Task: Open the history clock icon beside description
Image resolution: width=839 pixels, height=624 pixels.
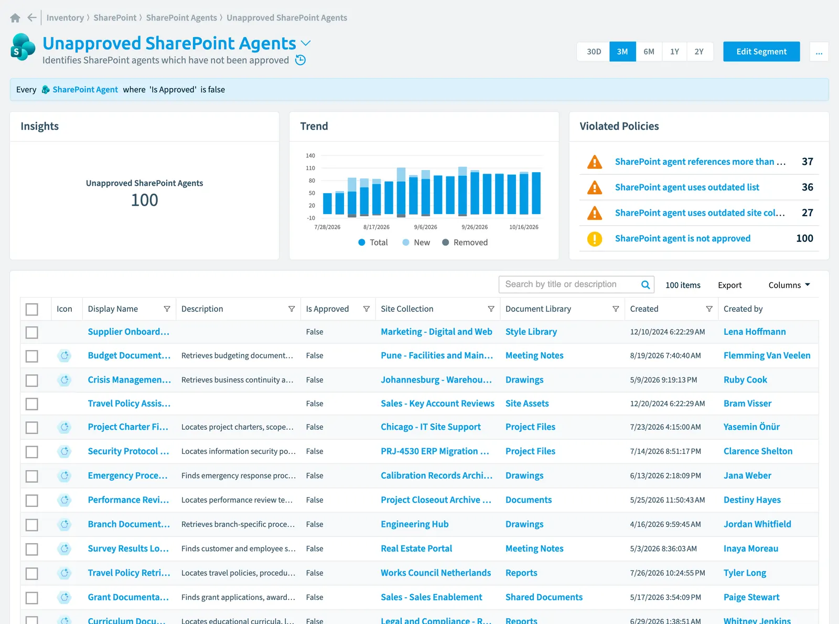Action: (300, 60)
